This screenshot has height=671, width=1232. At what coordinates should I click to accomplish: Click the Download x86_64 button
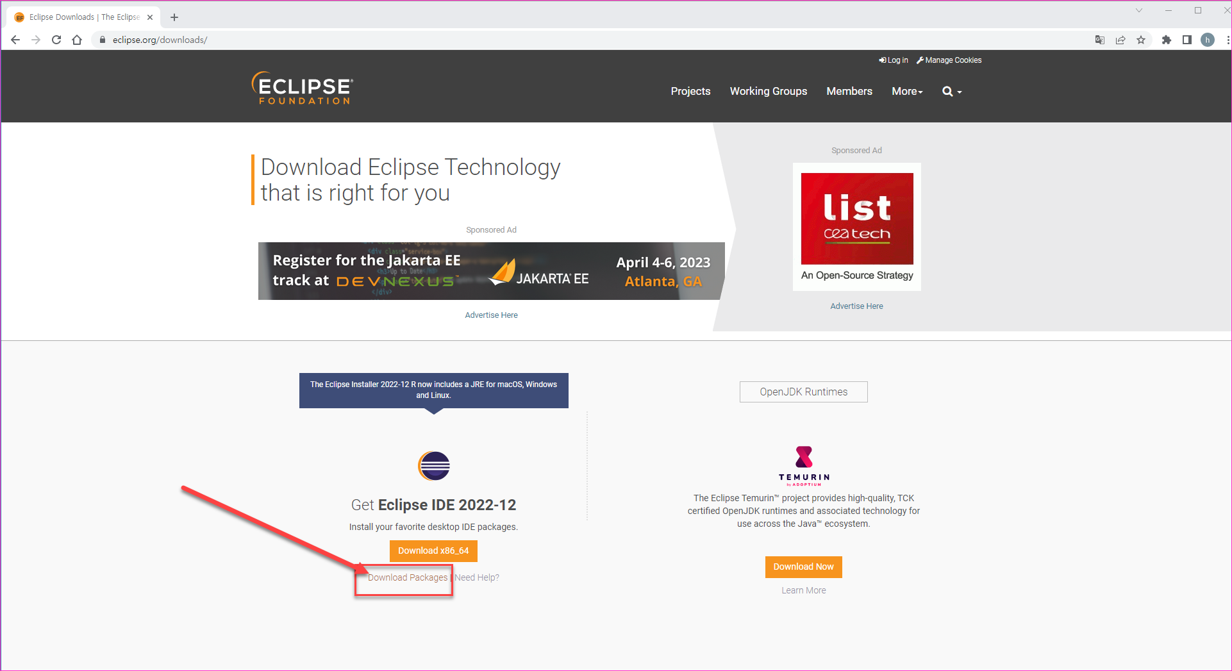pos(433,551)
